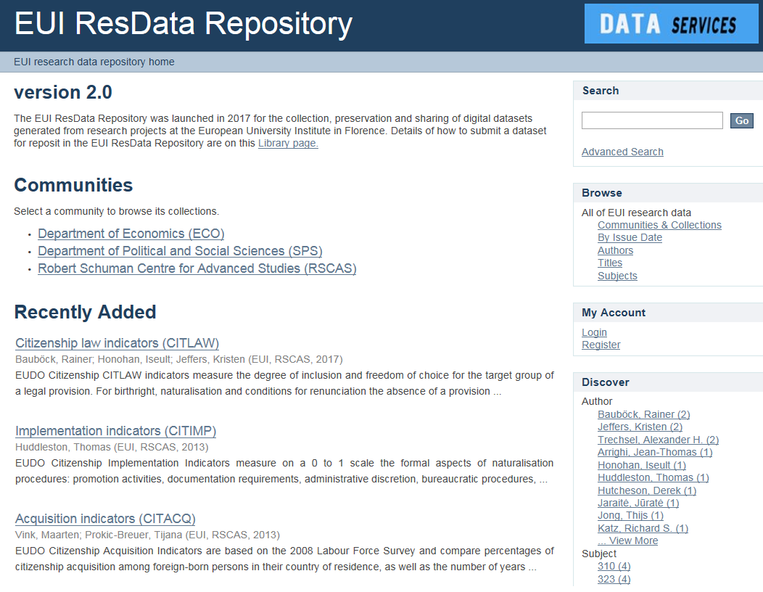Open the Library page link
Image resolution: width=763 pixels, height=592 pixels.
(x=288, y=143)
